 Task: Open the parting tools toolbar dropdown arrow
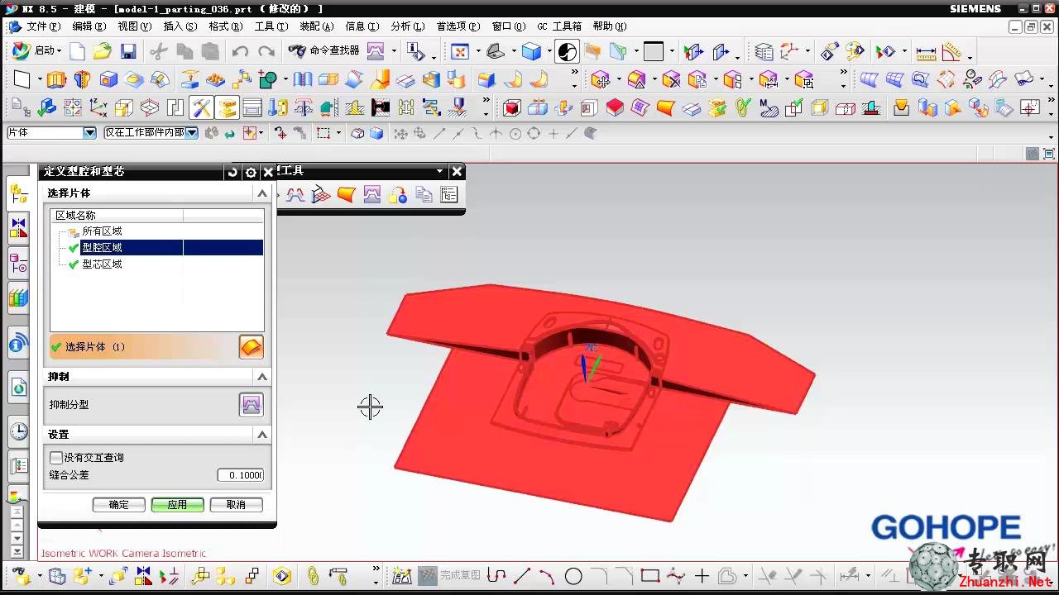[x=439, y=171]
